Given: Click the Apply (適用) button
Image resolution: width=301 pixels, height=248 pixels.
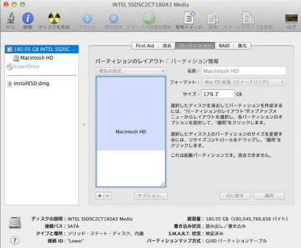Looking at the screenshot, I should point(269,196).
